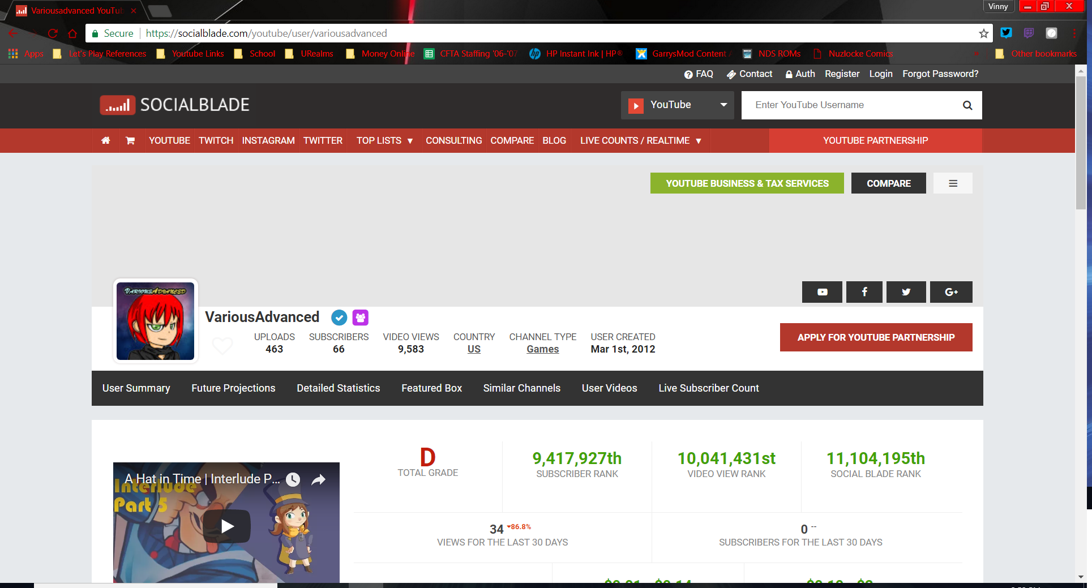Click the browser back arrow
Screen dimensions: 1092x588
13,33
